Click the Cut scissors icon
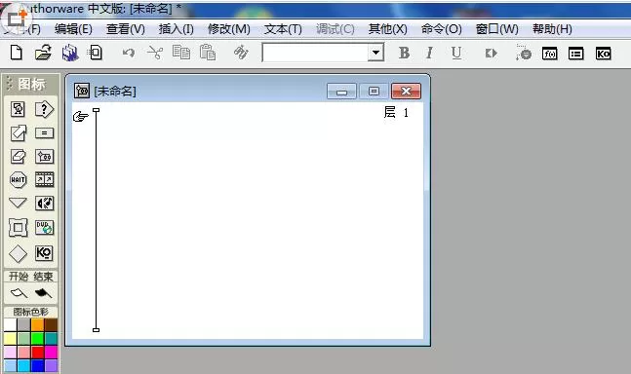631x374 pixels. (155, 53)
